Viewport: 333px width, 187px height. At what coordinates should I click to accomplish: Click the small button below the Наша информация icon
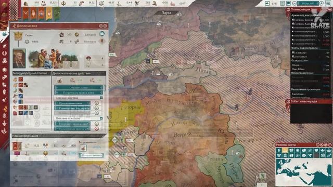point(92,155)
